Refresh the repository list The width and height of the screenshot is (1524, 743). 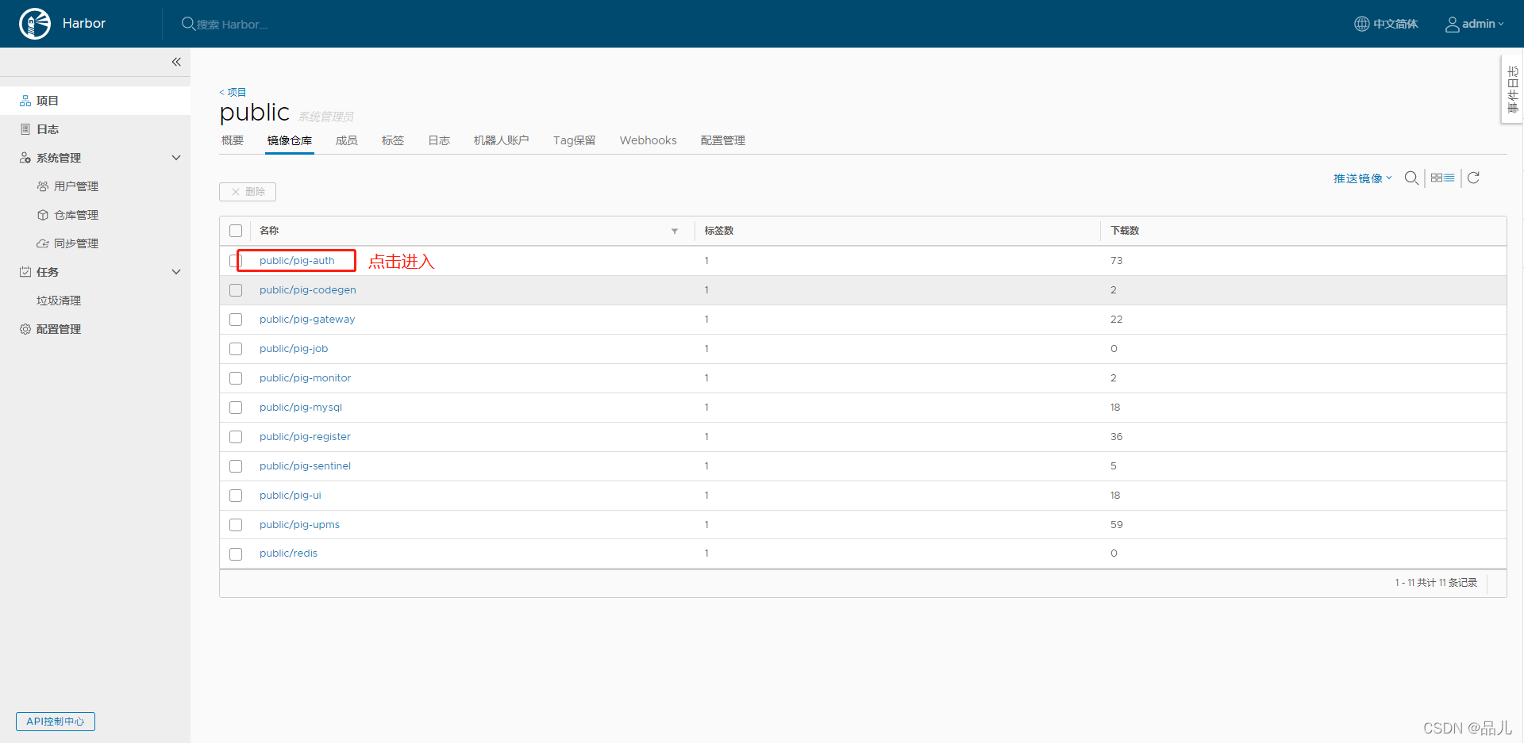pos(1473,178)
